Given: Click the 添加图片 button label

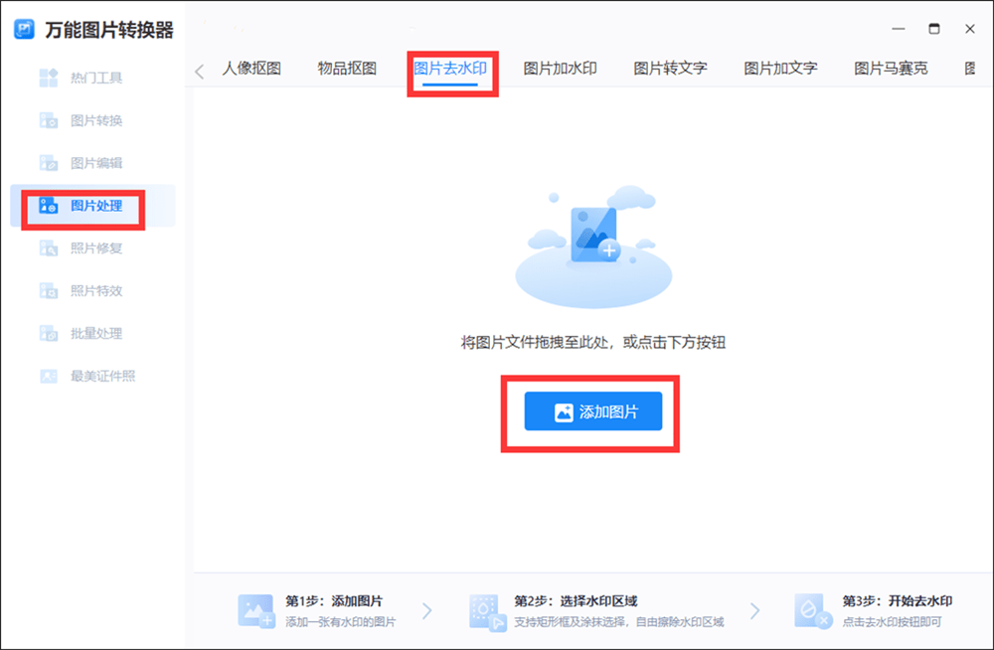Looking at the screenshot, I should tap(608, 412).
